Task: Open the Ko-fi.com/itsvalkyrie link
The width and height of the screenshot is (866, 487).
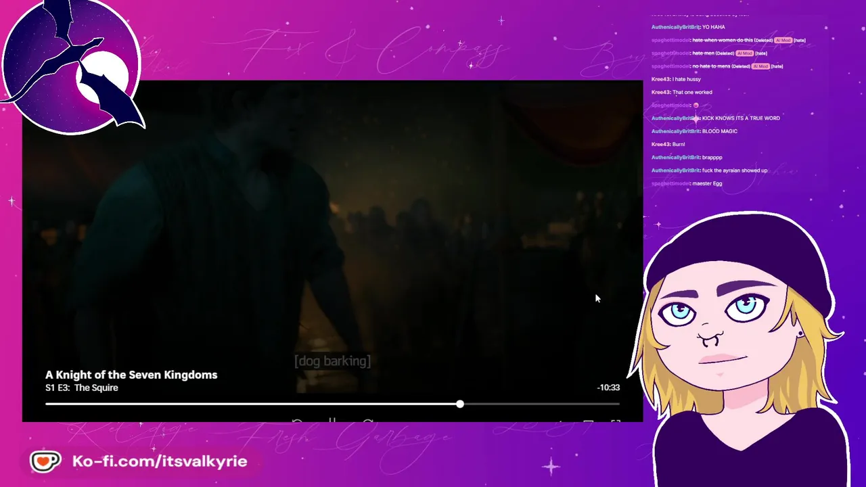Action: click(x=160, y=461)
